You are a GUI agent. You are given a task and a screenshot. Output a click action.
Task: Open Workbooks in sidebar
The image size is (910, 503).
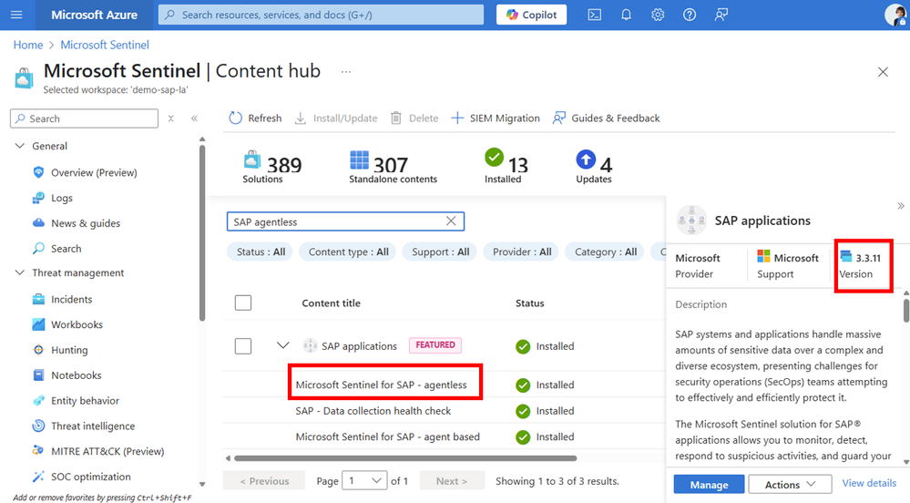[x=77, y=324]
